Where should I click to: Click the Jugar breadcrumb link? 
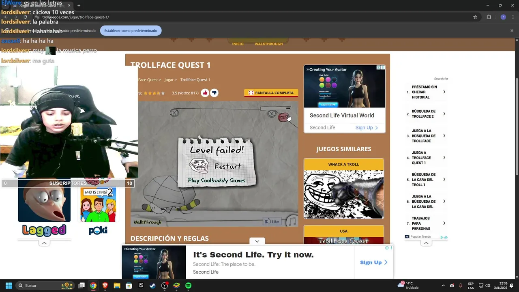click(169, 80)
